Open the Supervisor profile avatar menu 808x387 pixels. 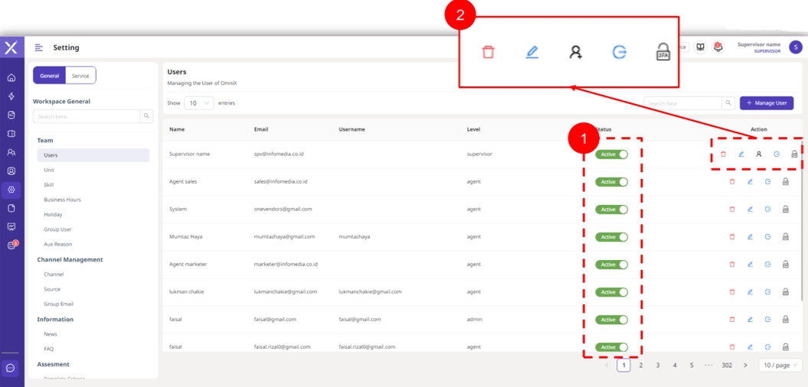coord(795,47)
